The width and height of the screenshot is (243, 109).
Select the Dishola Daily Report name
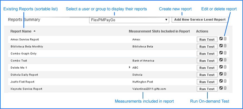pyautogui.click(x=24, y=75)
